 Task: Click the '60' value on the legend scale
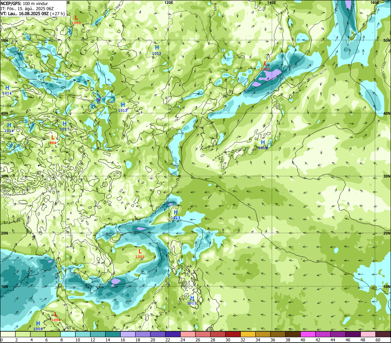(378, 340)
